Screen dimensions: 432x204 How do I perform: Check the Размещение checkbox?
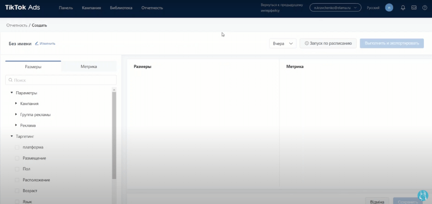(17, 158)
